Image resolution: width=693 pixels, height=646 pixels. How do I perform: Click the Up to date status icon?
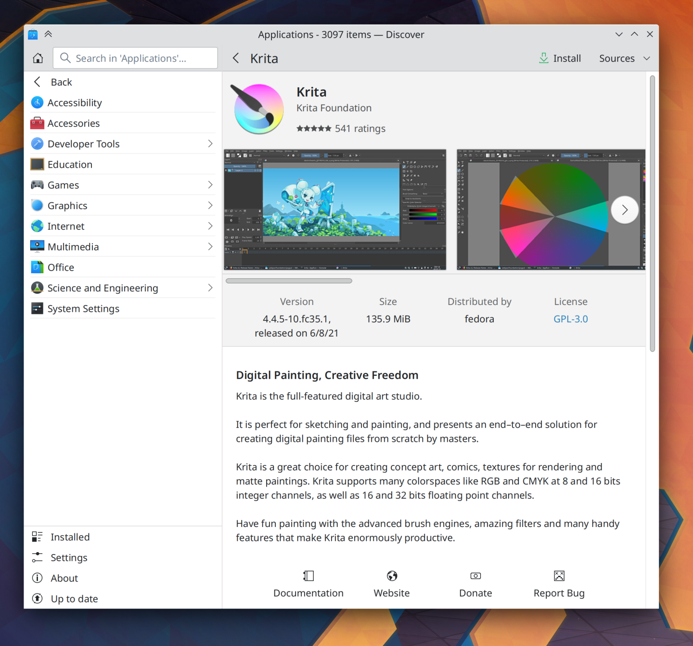point(38,599)
